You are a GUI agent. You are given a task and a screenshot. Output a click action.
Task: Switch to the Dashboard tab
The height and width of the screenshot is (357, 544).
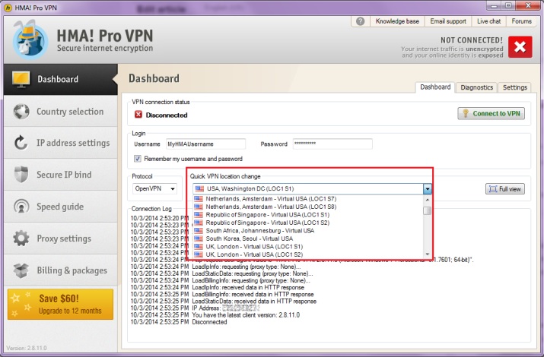tap(435, 87)
